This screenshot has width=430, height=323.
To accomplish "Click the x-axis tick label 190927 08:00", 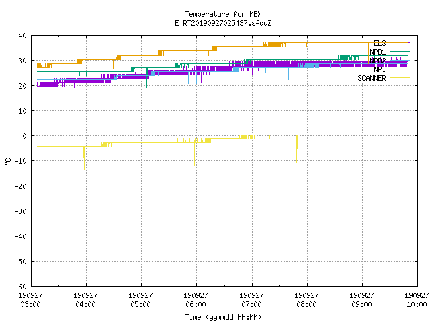I will coord(306,300).
